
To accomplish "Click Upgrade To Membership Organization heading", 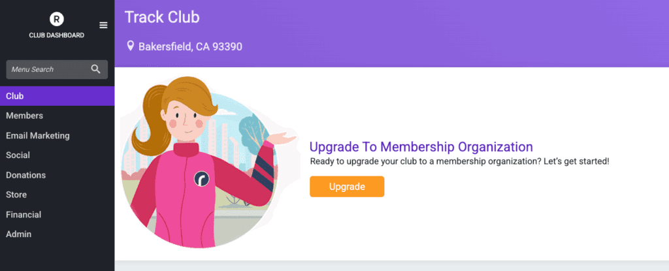I will click(421, 146).
